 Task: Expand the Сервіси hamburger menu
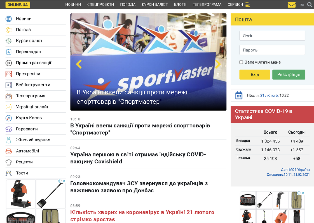[248, 4]
